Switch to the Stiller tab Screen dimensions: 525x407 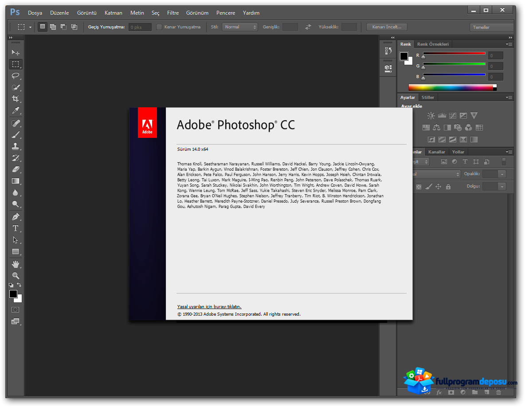coord(428,98)
